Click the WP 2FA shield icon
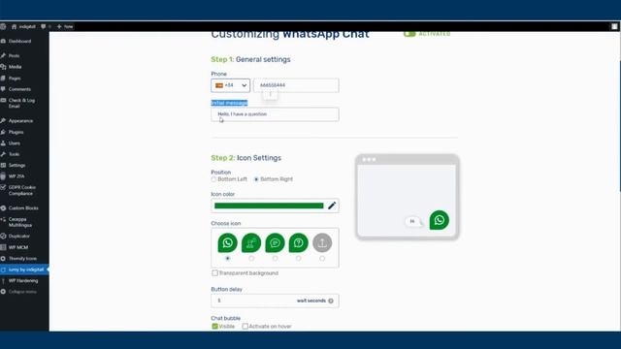Screen dimensions: 621x349 pyautogui.click(x=3, y=176)
